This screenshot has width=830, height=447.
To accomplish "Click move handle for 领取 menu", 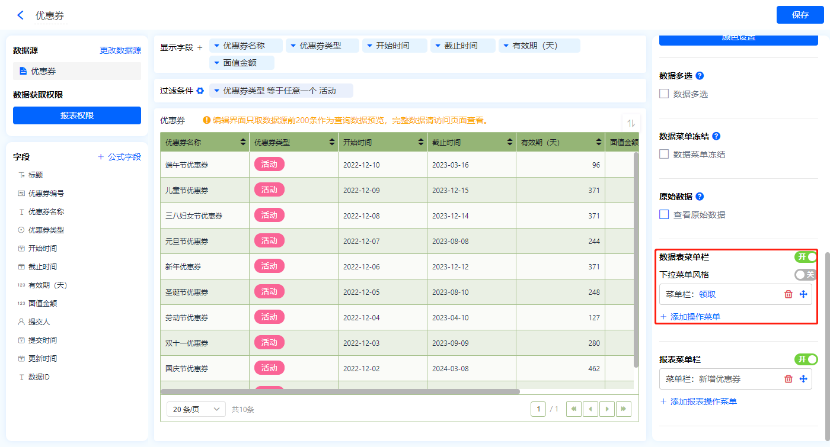I will click(803, 294).
